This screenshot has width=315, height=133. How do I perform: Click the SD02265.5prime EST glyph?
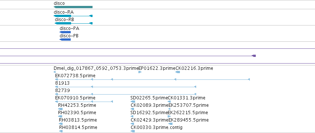pos(133,102)
